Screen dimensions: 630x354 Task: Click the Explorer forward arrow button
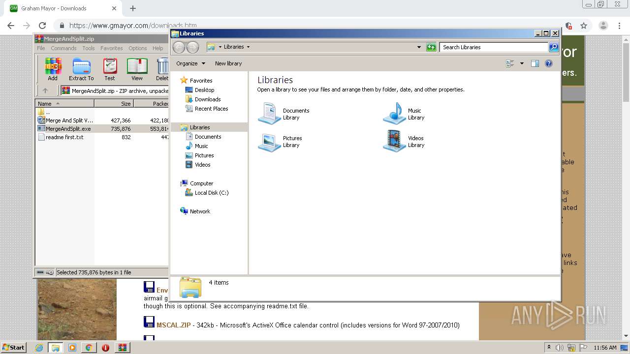point(193,47)
